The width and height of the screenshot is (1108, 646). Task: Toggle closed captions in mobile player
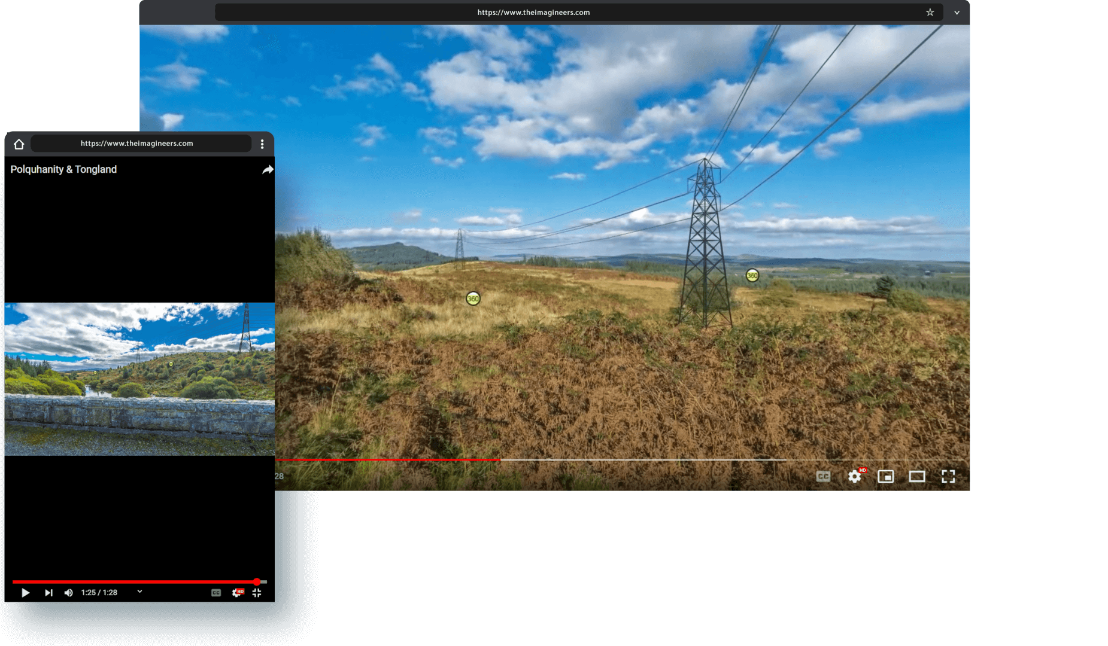tap(216, 593)
